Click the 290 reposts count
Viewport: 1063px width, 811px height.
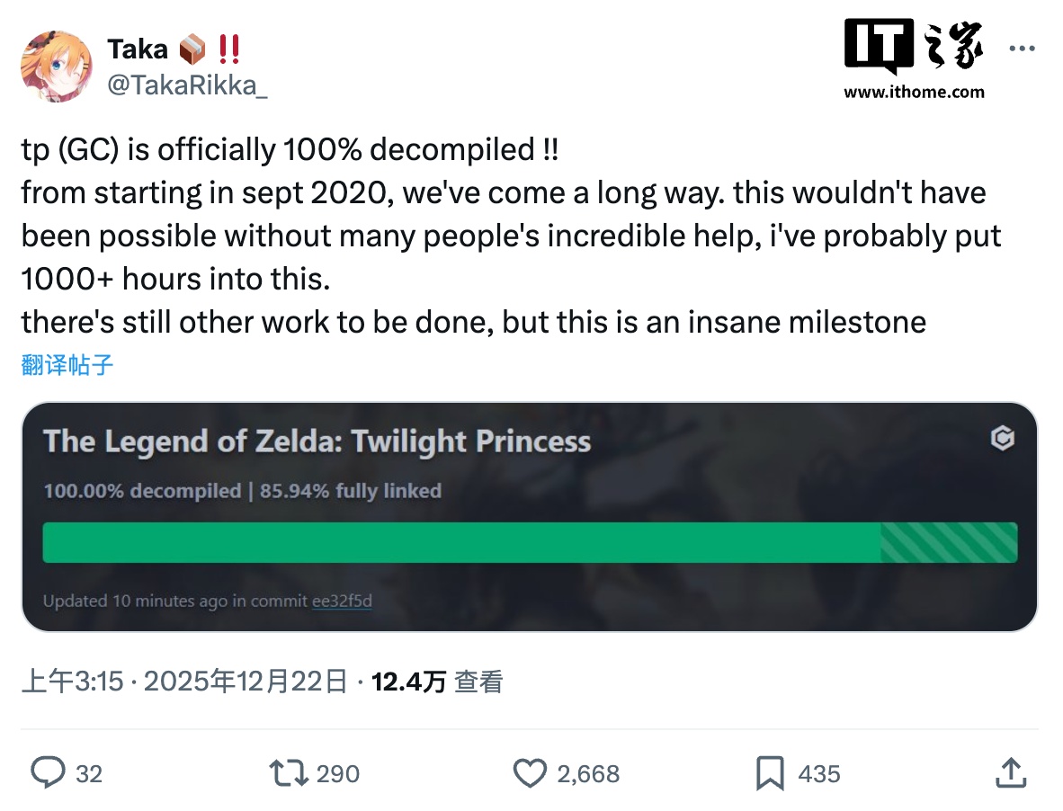[x=338, y=774]
